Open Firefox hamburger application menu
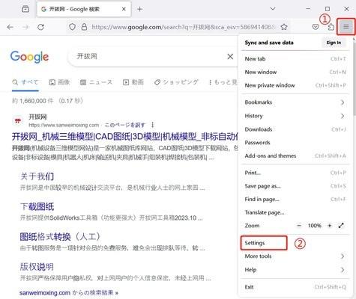Screen dimensions: 356x299 tap(346, 26)
